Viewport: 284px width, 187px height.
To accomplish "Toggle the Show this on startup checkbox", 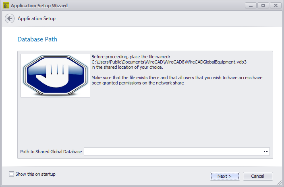I will coord(11,174).
